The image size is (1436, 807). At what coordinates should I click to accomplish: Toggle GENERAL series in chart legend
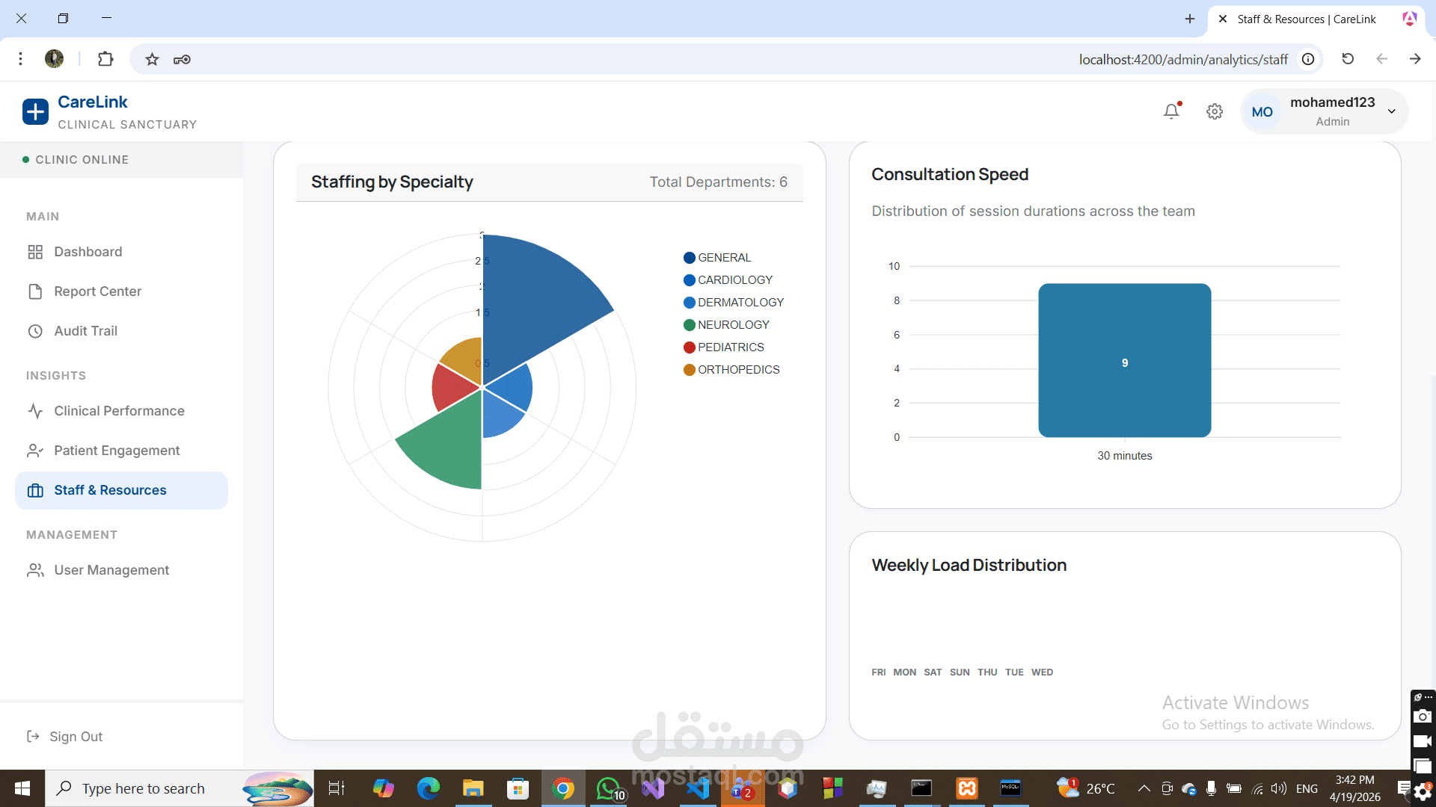723,258
